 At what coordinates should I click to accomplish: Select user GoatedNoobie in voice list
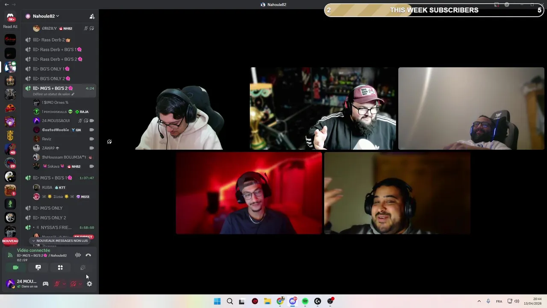click(63, 130)
